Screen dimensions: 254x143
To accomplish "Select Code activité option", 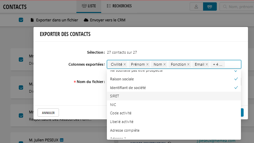I will click(x=174, y=113).
